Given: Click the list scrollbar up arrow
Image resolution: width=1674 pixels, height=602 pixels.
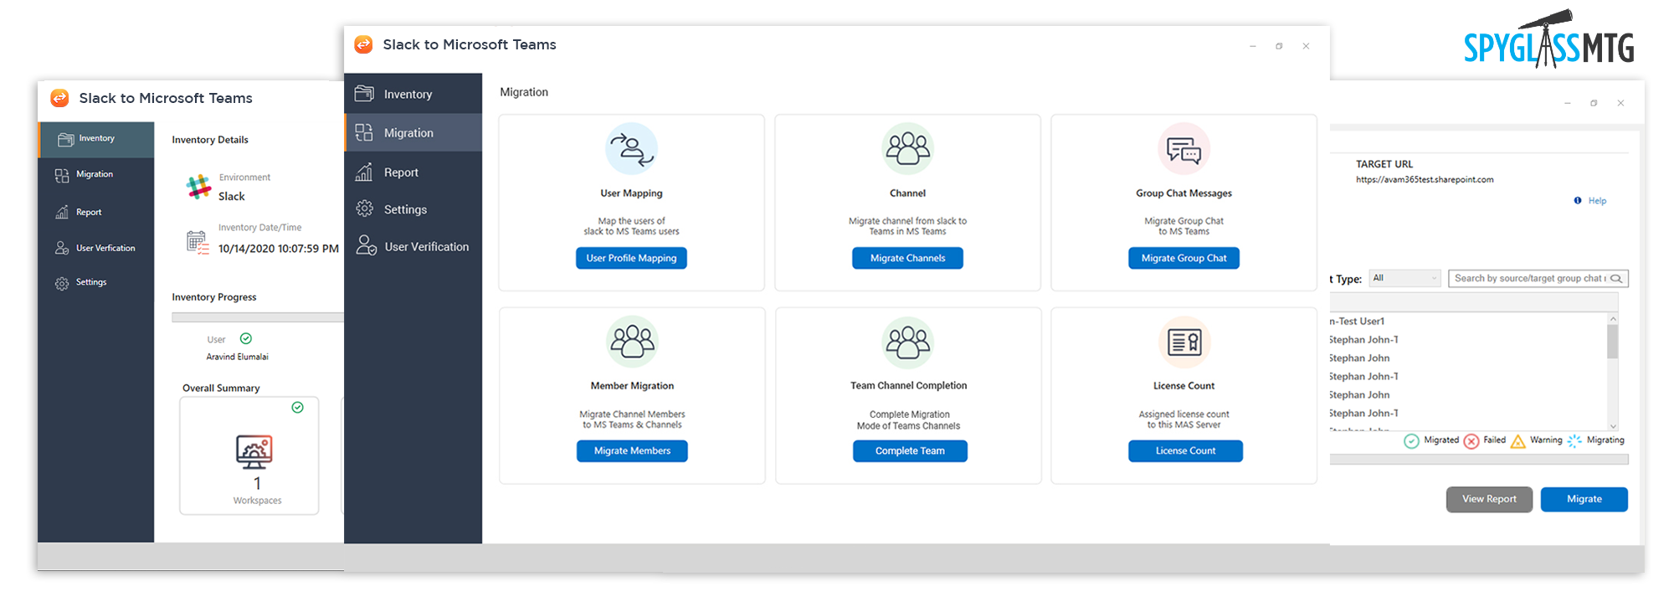Looking at the screenshot, I should [1613, 319].
